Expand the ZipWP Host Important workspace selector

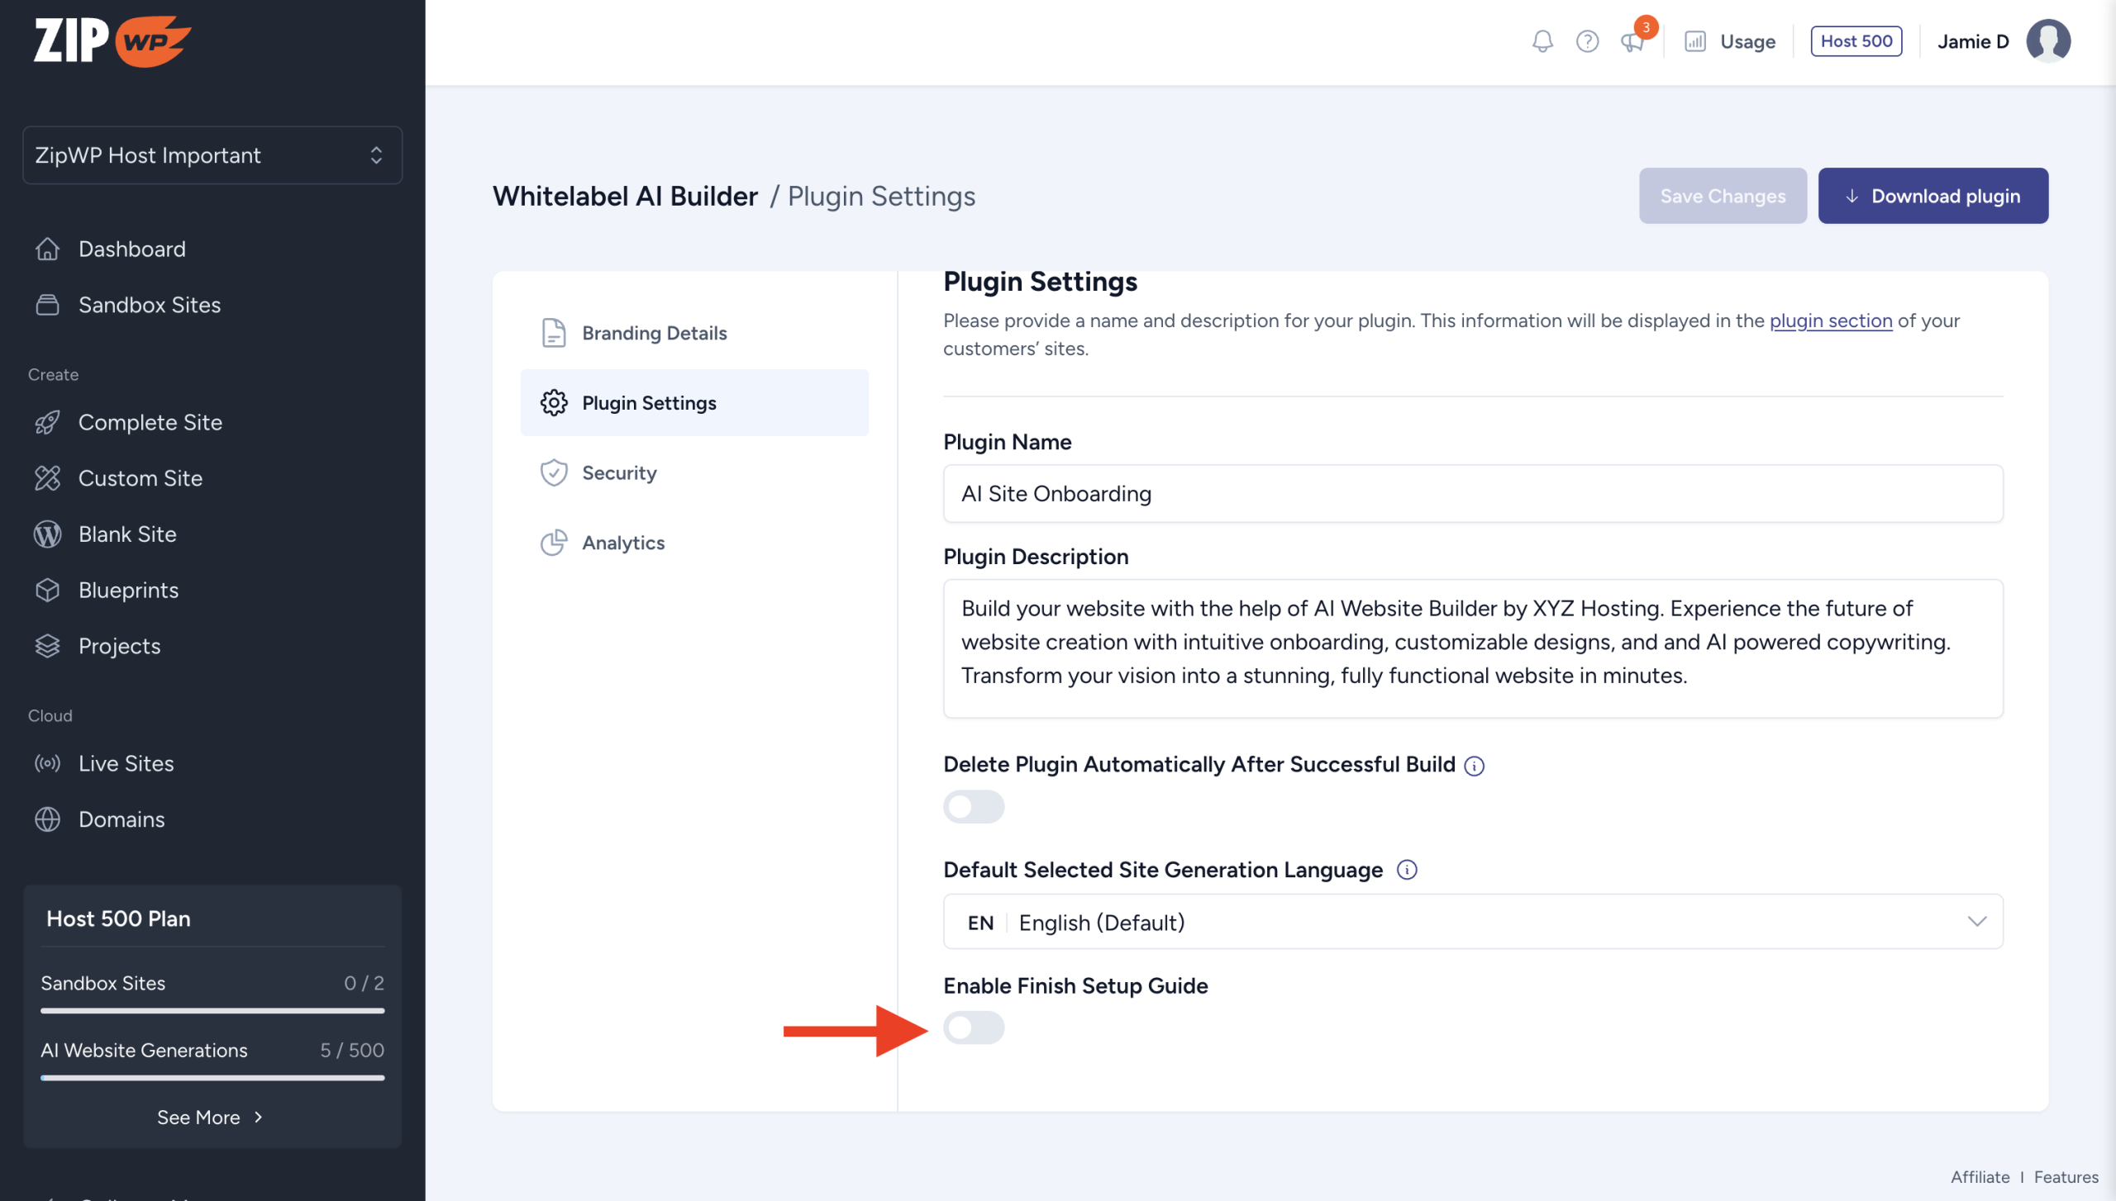tap(212, 155)
